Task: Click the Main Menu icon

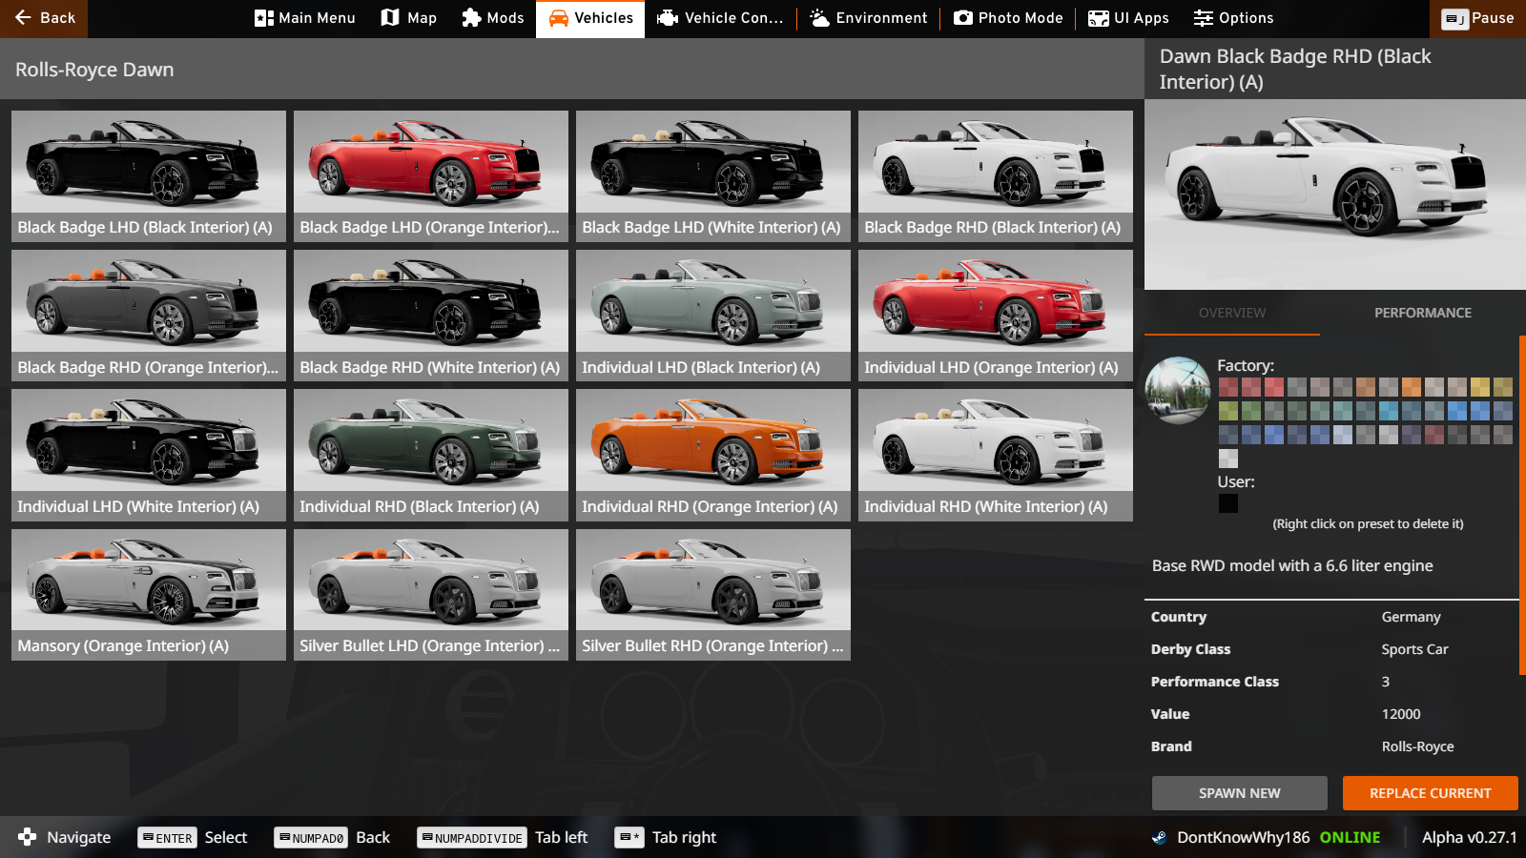Action: tap(264, 18)
